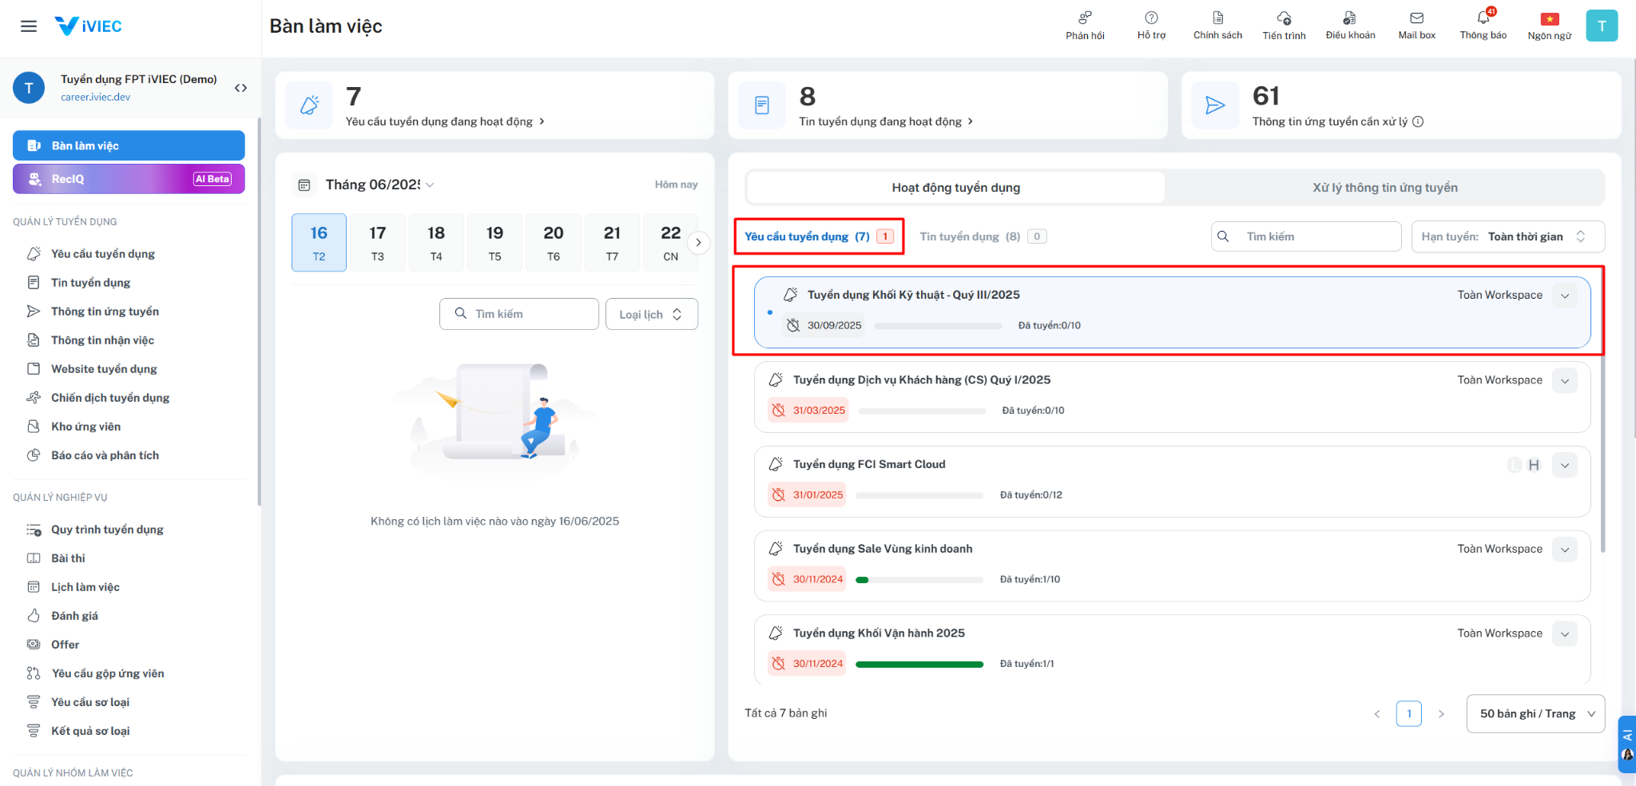The width and height of the screenshot is (1636, 786).
Task: Expand the Tuyển dụng FCI Smart Cloud item
Action: (x=1564, y=465)
